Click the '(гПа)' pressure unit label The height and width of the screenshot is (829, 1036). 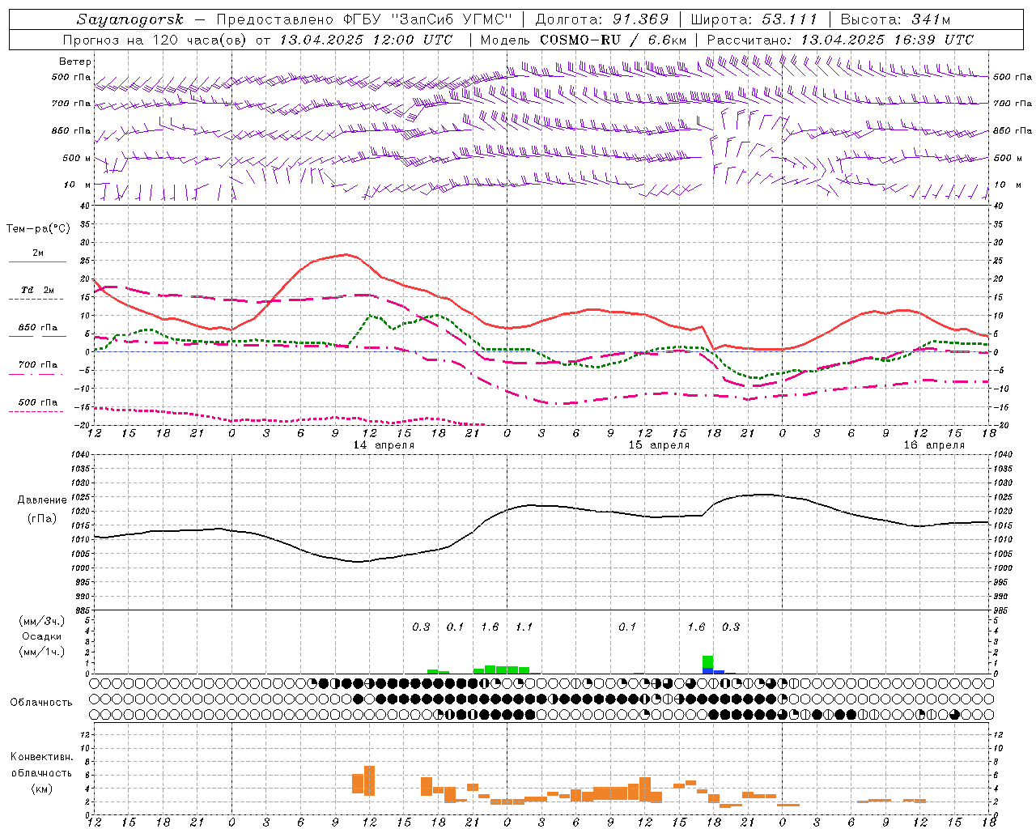point(42,519)
